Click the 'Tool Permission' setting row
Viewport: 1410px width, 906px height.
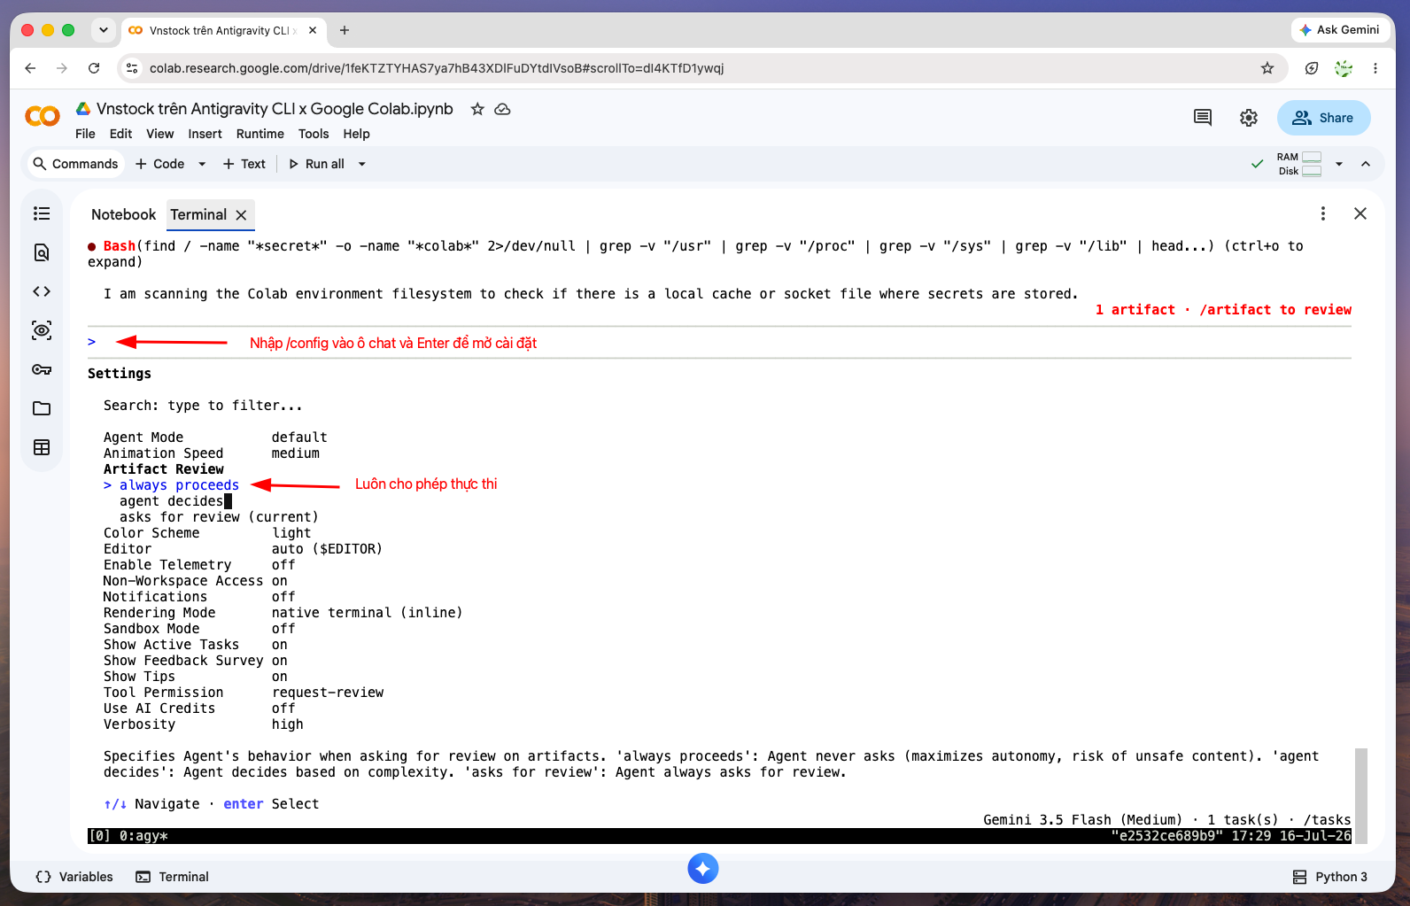[x=244, y=693]
